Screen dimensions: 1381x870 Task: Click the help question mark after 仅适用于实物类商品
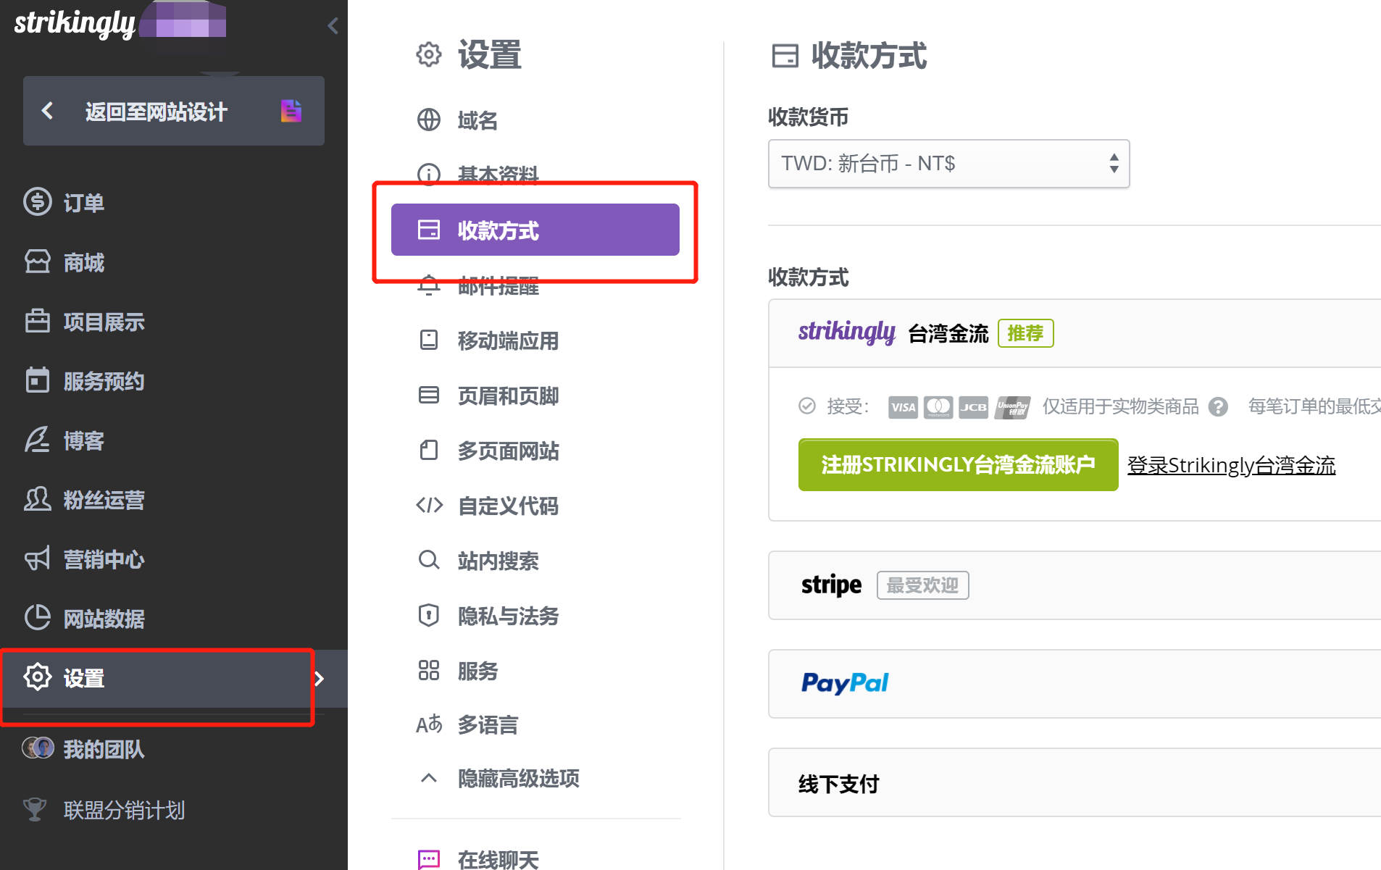[1219, 407]
